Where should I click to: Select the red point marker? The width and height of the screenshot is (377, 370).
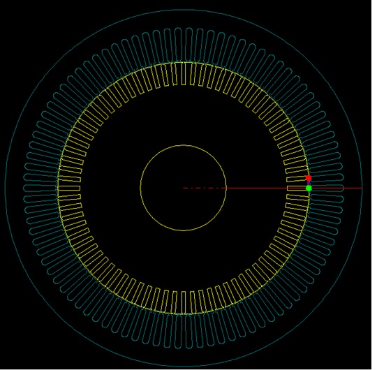coord(309,178)
